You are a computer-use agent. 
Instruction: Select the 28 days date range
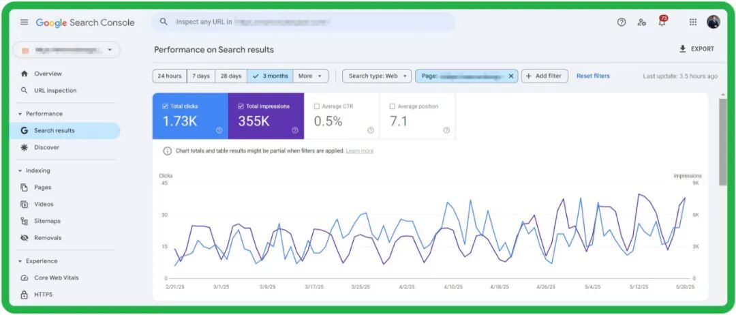[x=230, y=76]
